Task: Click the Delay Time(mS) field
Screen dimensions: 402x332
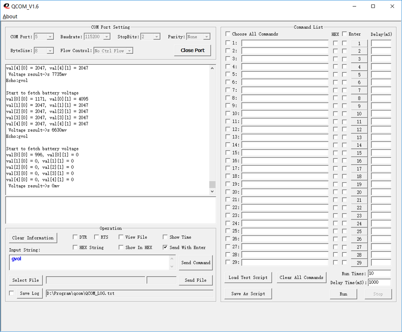Action: coord(379,282)
